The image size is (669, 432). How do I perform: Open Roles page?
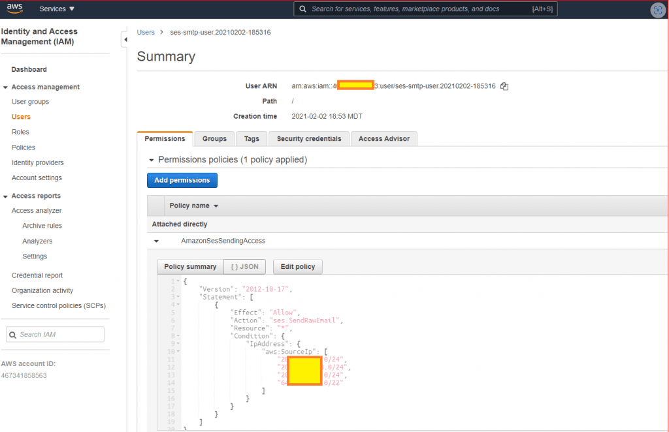[x=20, y=132]
